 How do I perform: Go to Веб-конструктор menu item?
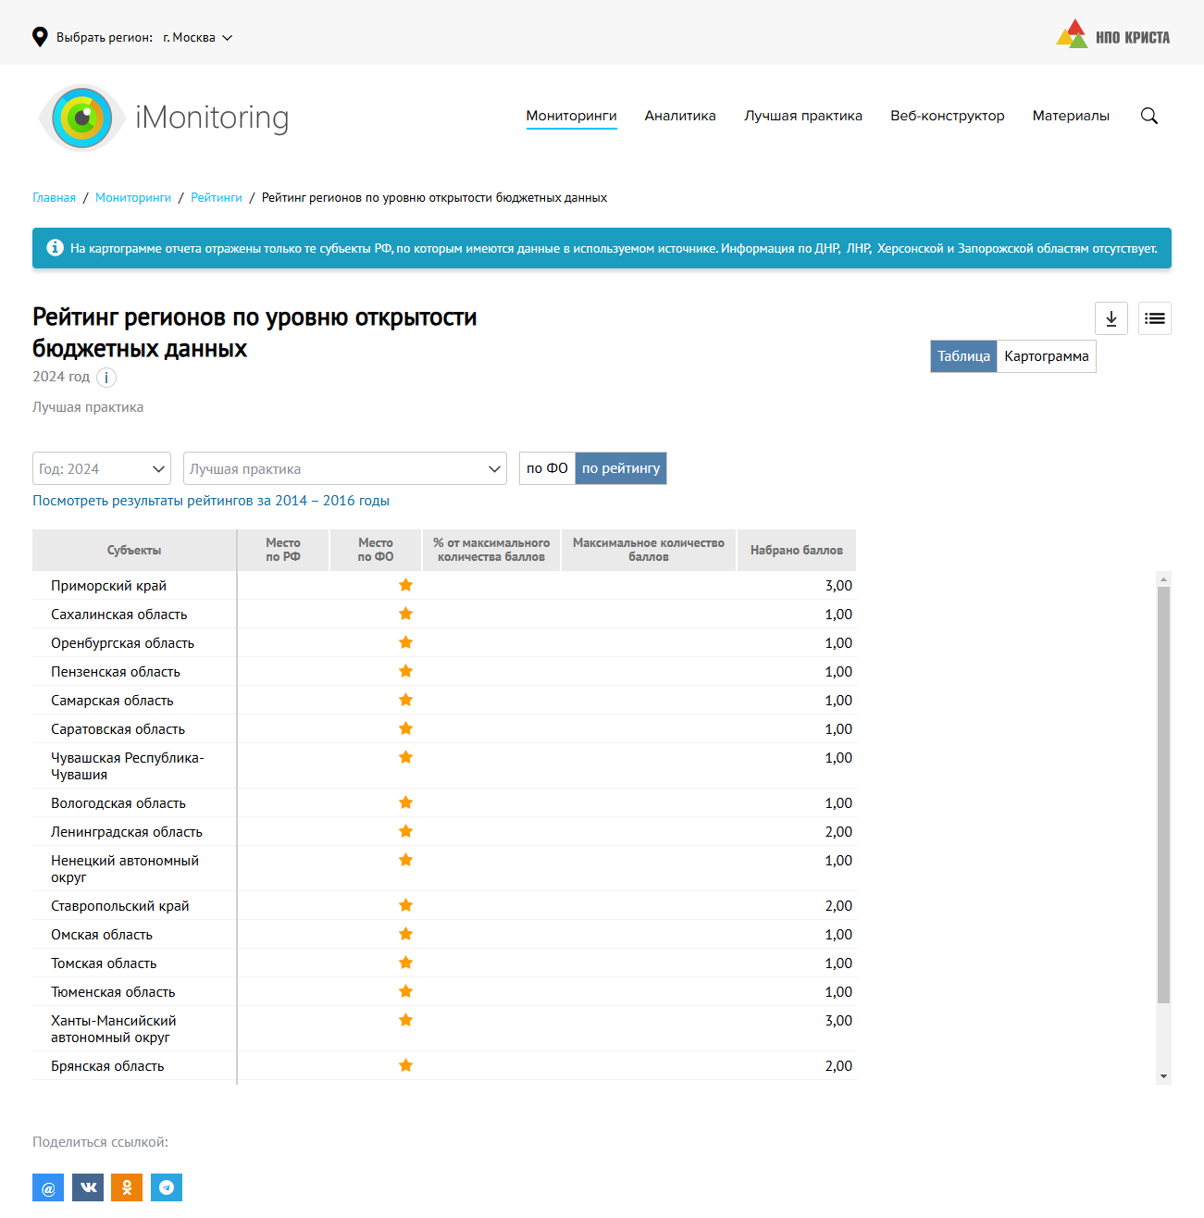coord(947,116)
